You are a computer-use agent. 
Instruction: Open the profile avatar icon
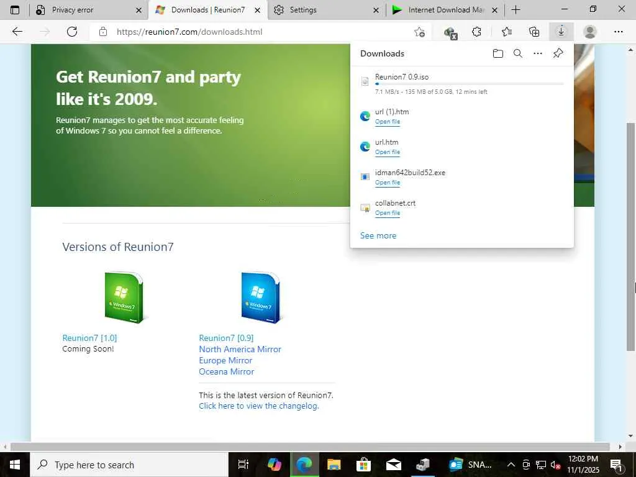point(590,32)
